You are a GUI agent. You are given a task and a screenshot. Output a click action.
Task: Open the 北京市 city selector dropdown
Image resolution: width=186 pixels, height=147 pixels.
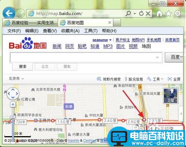coord(16,79)
